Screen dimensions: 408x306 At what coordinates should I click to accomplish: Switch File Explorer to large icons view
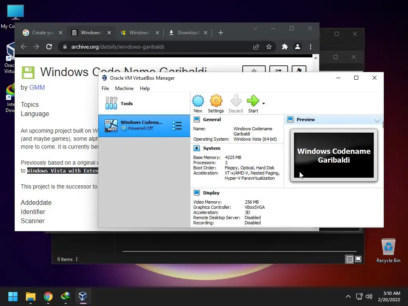pos(358,259)
